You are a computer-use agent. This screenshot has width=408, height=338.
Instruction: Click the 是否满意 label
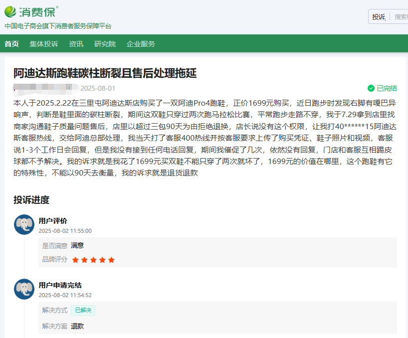(55, 246)
